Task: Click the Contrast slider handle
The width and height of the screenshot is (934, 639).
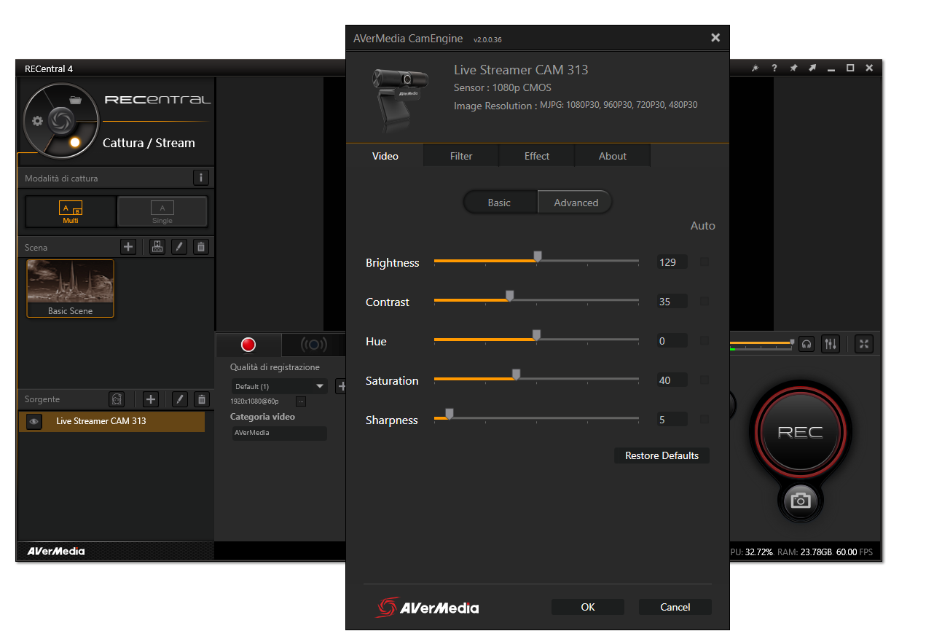Action: click(510, 296)
